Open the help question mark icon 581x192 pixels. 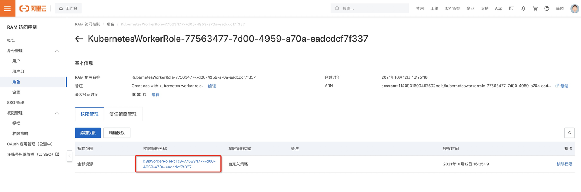pos(547,8)
